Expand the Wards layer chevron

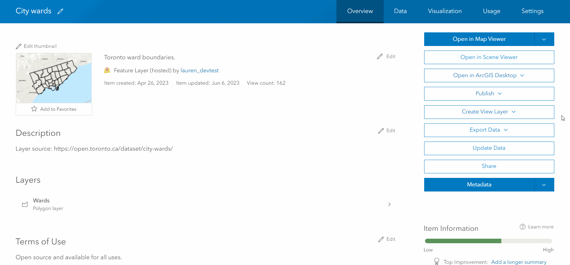(x=389, y=204)
